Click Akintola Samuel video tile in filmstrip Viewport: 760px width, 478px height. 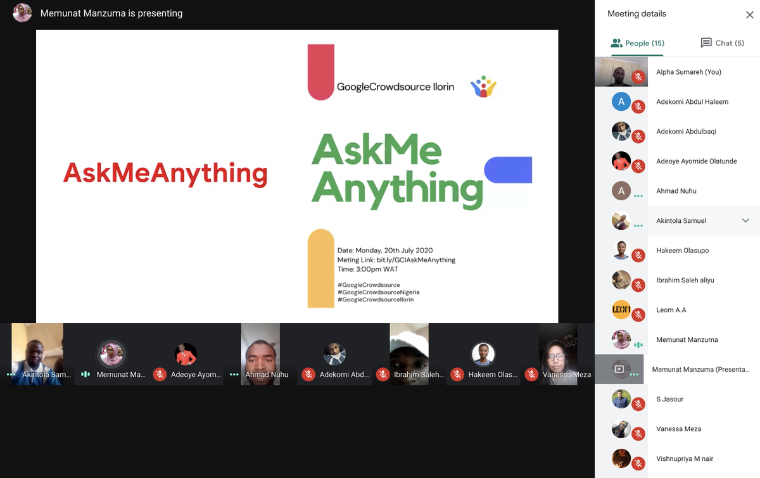tap(37, 353)
